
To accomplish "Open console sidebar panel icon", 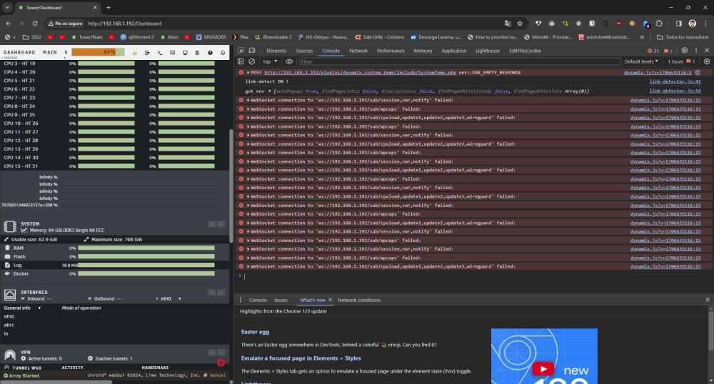I will click(241, 61).
